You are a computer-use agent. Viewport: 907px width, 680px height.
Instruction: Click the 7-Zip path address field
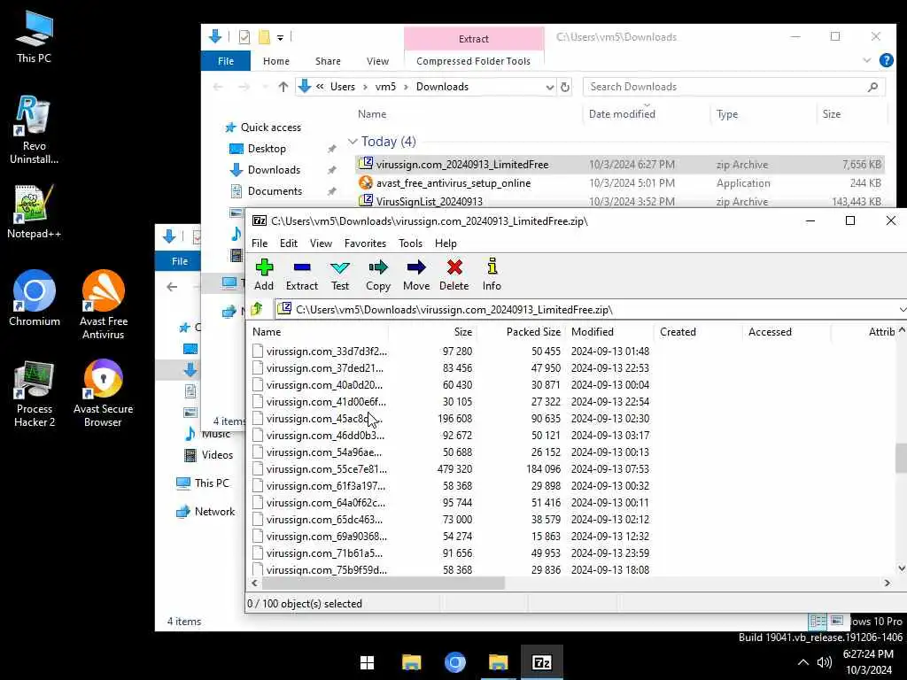[585, 309]
